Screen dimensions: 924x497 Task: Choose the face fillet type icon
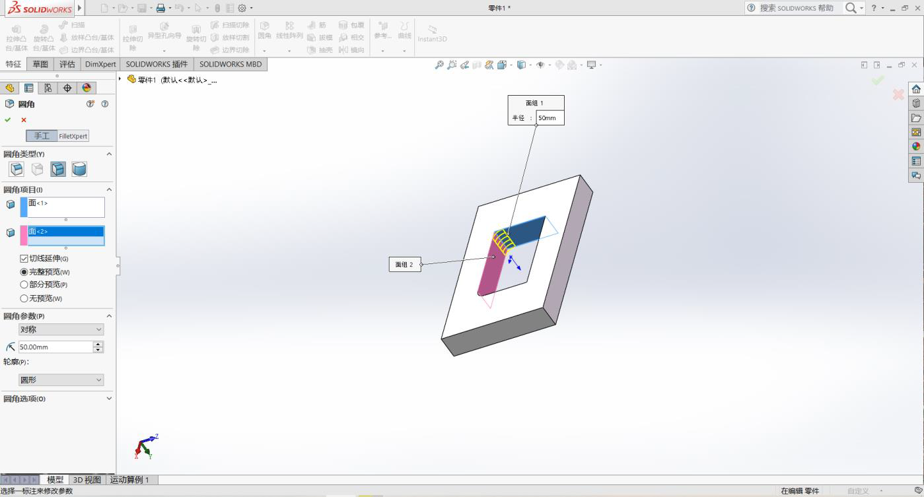click(x=58, y=169)
